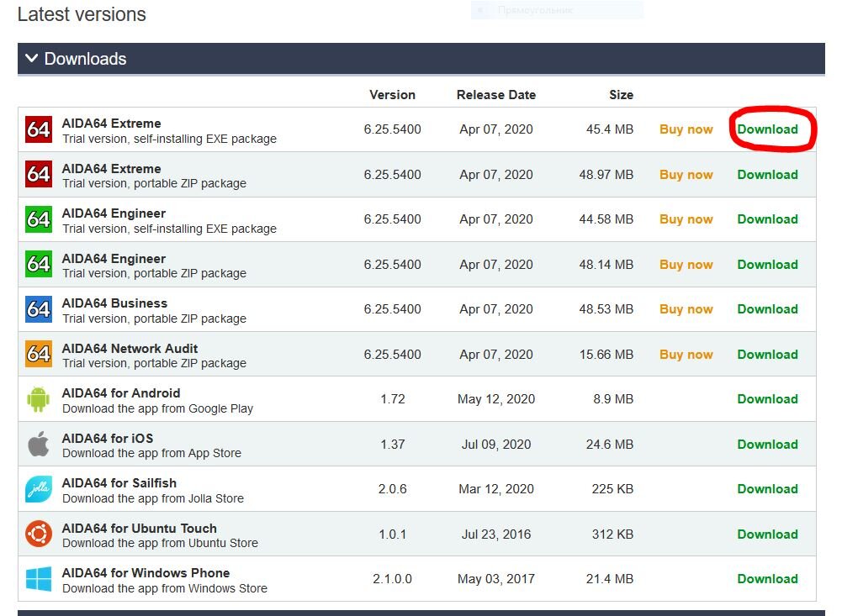Click the Jul 23, 2016 release date
The image size is (842, 616).
[496, 534]
